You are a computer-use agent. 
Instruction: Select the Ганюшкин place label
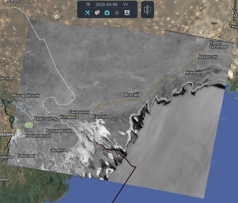click(x=79, y=112)
